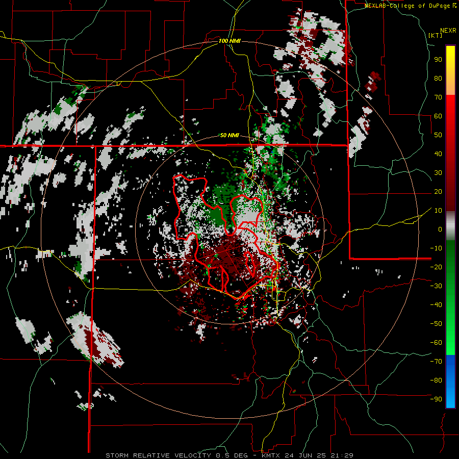Click the KMTX radar site identifier
The width and height of the screenshot is (459, 459).
click(271, 455)
